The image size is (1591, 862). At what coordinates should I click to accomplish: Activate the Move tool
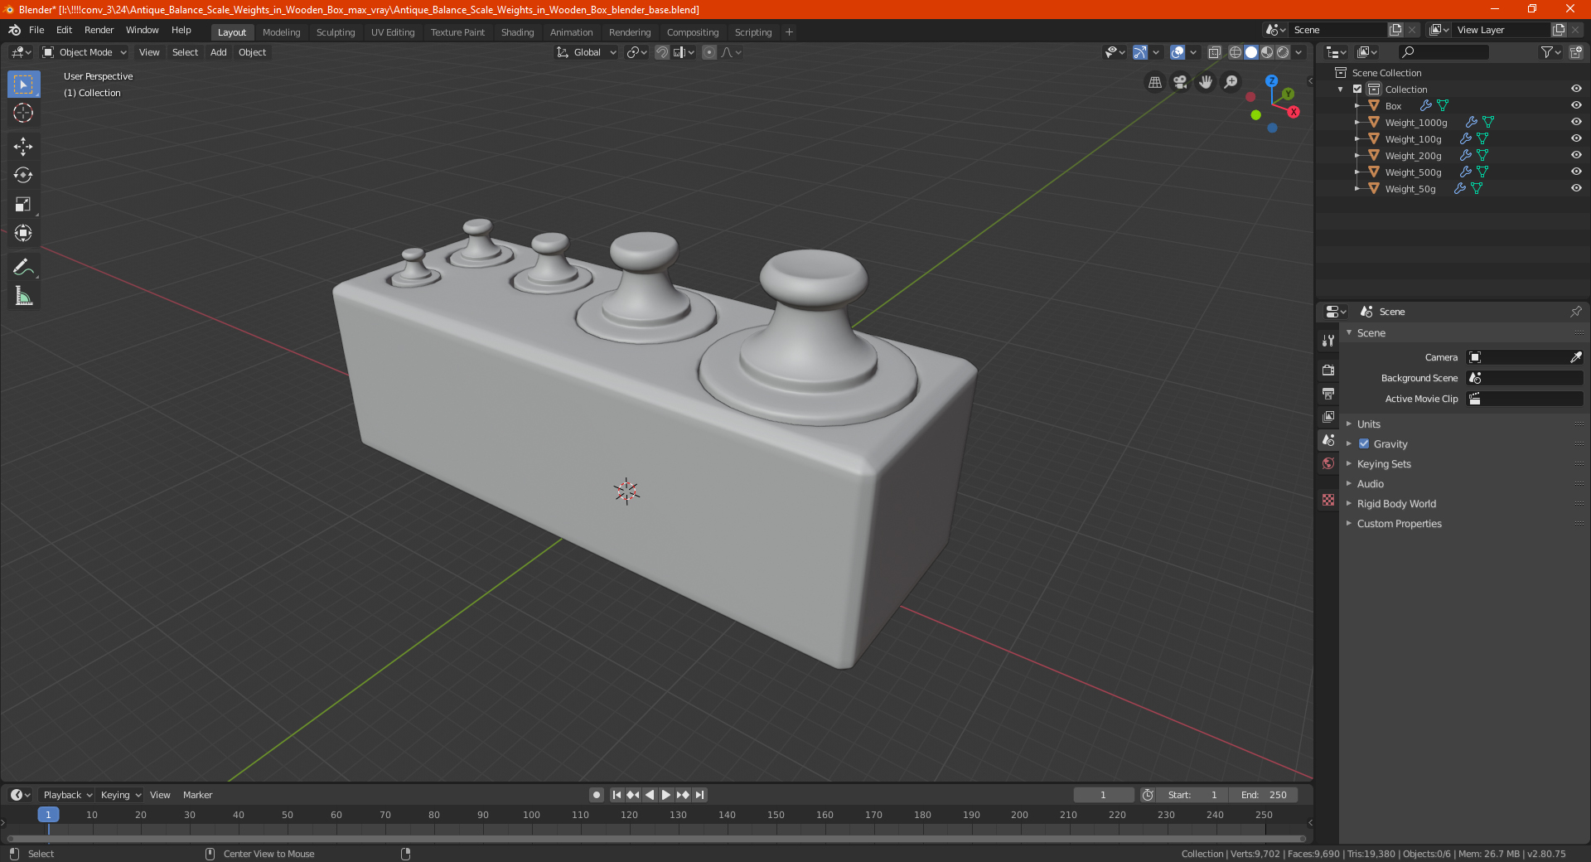click(x=23, y=147)
